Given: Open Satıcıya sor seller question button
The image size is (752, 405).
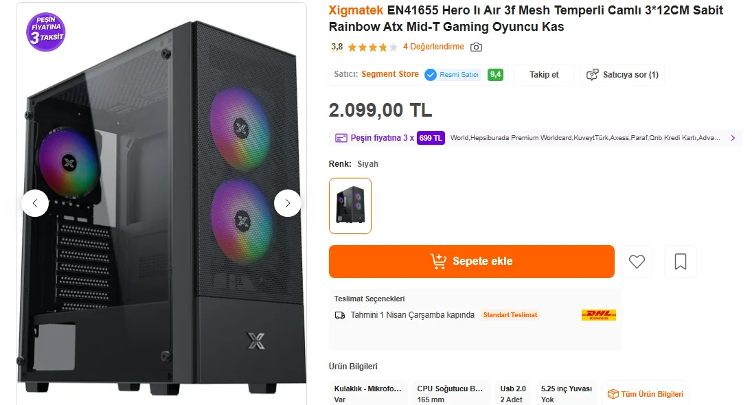Looking at the screenshot, I should (622, 75).
